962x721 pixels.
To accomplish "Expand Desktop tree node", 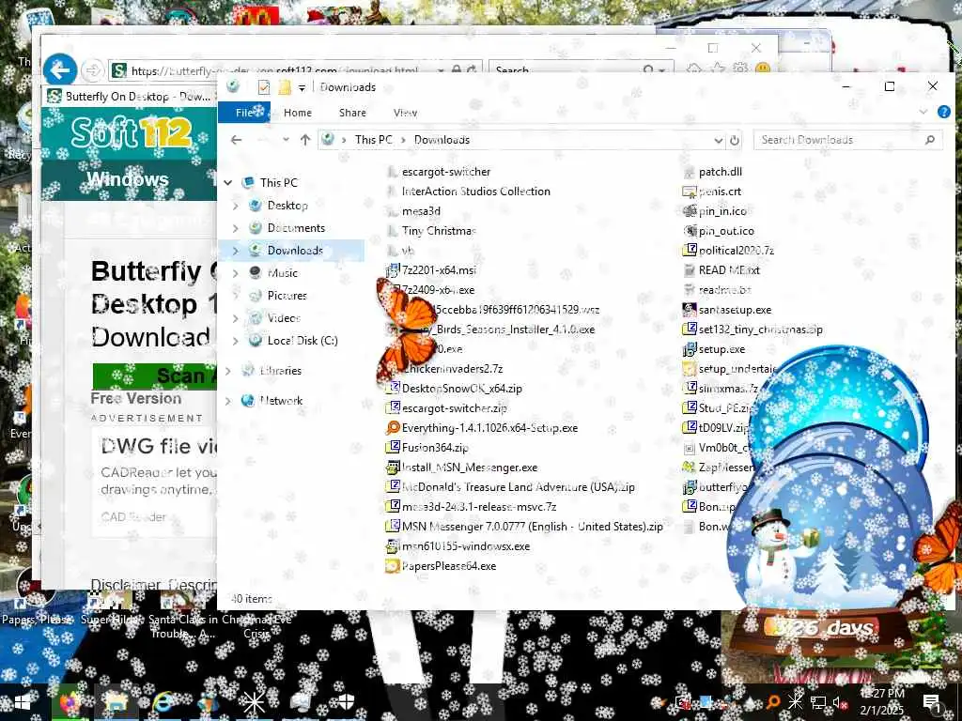I will point(236,206).
